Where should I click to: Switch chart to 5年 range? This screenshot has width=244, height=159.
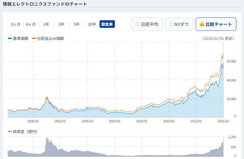[77, 24]
